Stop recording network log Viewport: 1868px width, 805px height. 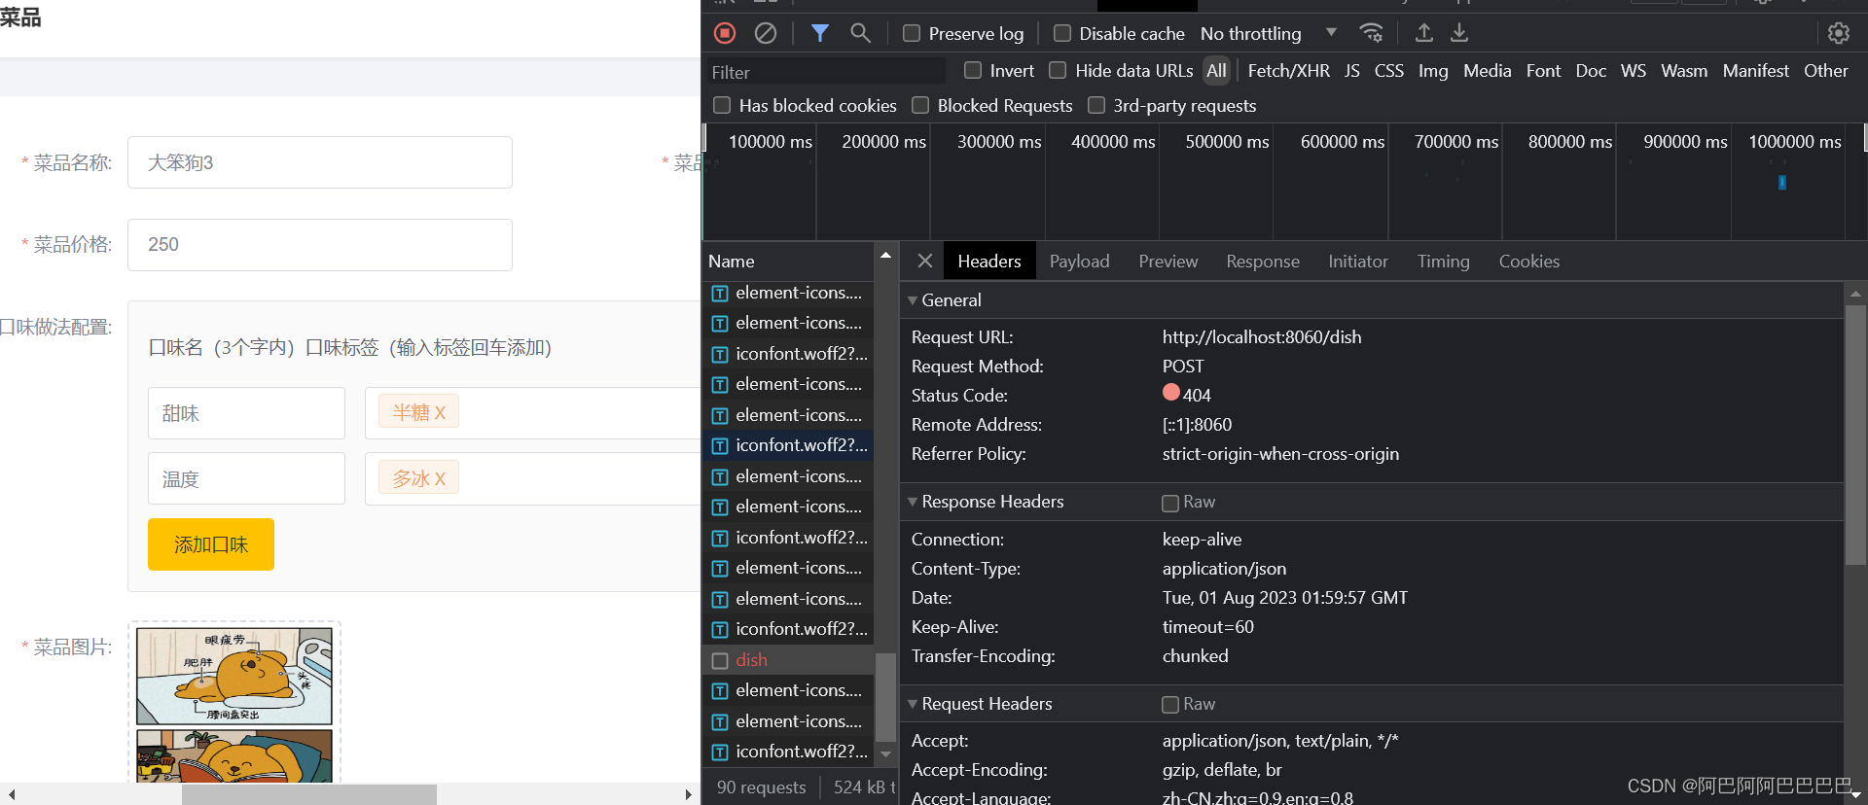[x=725, y=33]
